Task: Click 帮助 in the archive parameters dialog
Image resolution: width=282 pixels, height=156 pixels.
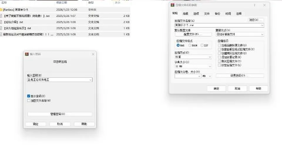Action: pos(258,88)
